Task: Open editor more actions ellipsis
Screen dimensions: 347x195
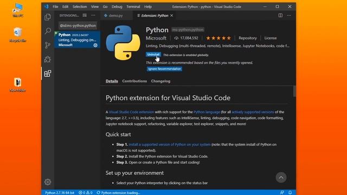Action: (289, 16)
